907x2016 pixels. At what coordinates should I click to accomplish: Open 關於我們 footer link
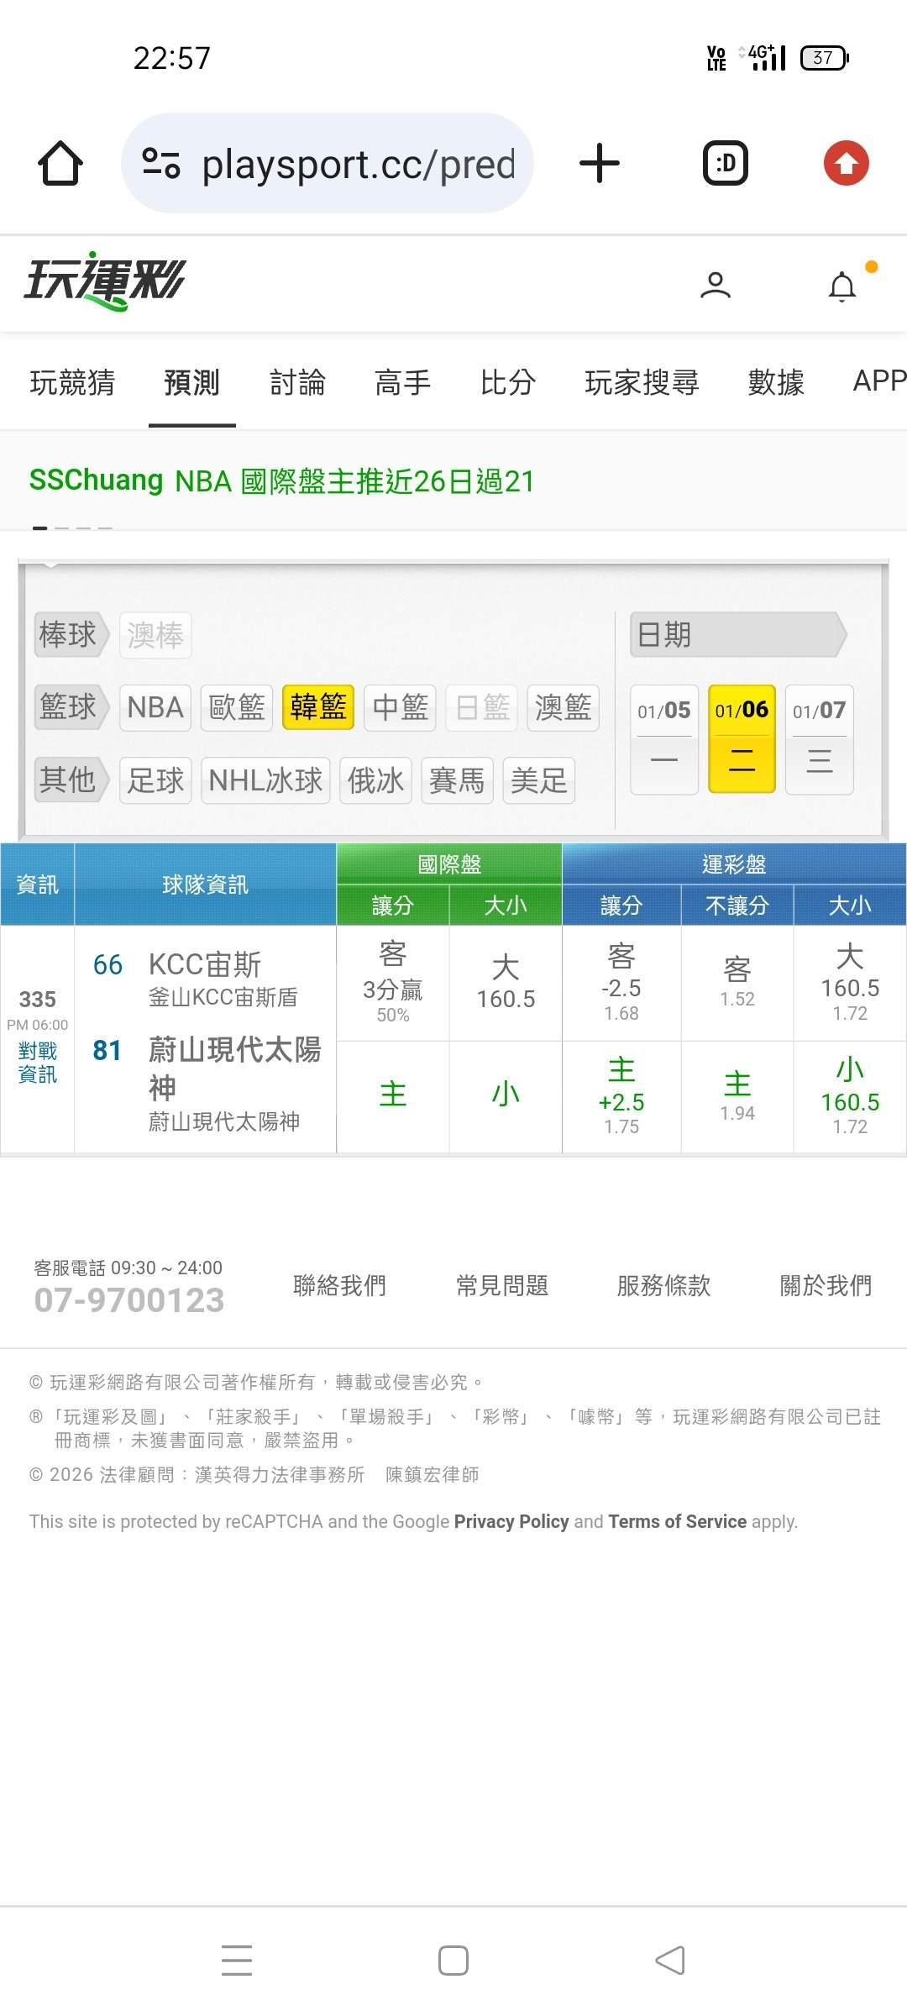pos(826,1285)
